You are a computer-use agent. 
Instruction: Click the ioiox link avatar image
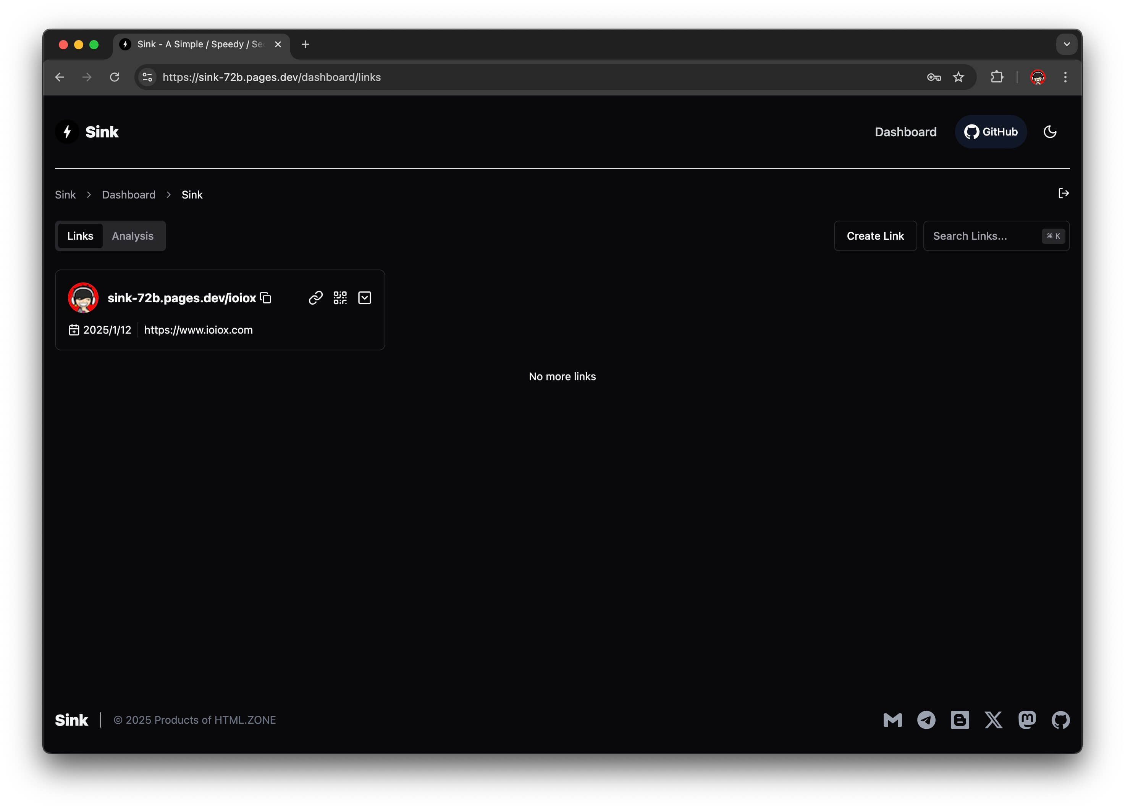point(83,297)
